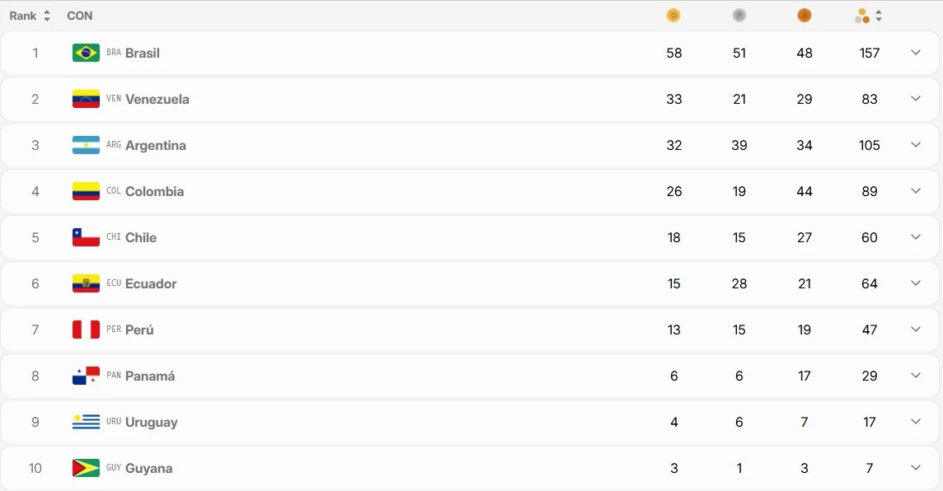943x491 pixels.
Task: Sort the table by Rank
Action: point(30,16)
